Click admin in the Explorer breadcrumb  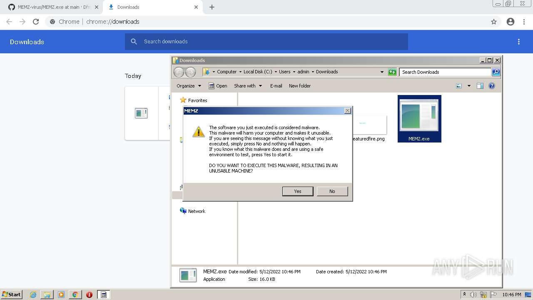coord(303,72)
